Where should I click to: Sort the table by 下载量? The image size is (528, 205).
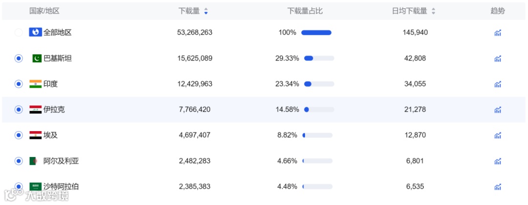coord(206,11)
